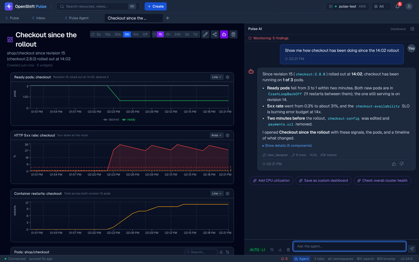The height and width of the screenshot is (262, 419).
Task: Select the 24h time range
Action: point(177,34)
